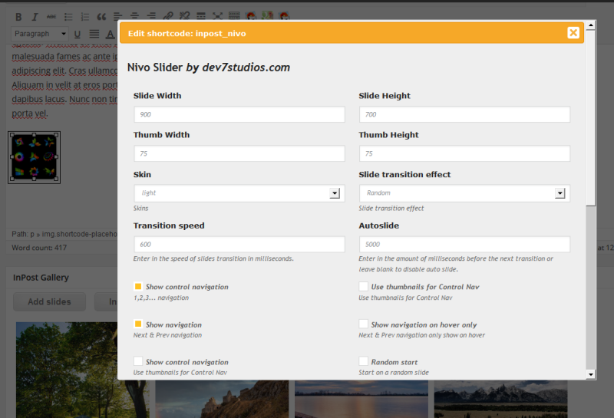Click the mountain range slide thumbnail

click(x=500, y=399)
